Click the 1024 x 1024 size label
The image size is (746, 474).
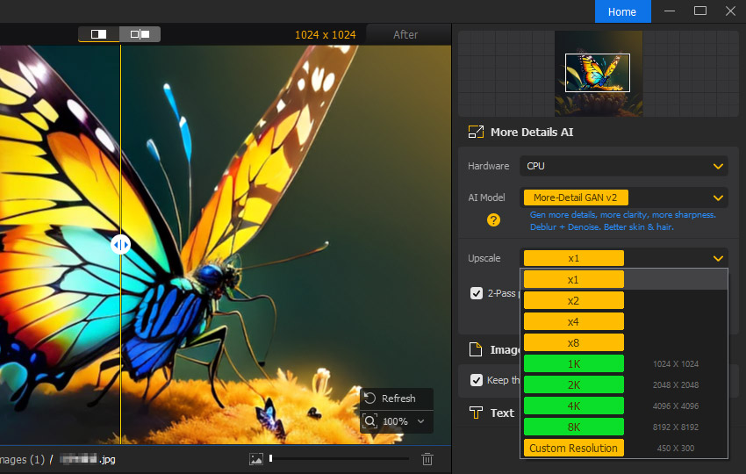click(326, 35)
